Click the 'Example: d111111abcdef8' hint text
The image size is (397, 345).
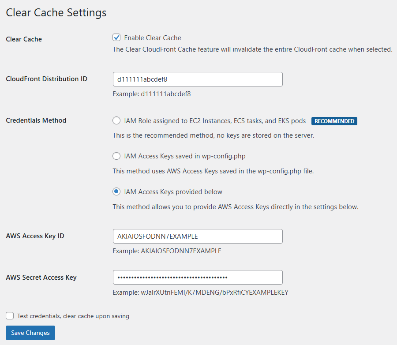click(152, 94)
